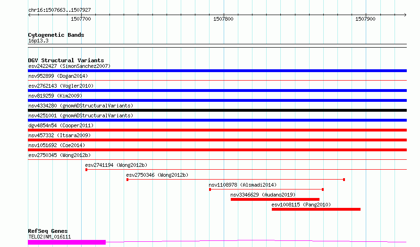Viewport: 420px width, 247px height.
Task: Click the TELO2|NM_016111 gene label
Action: [x=50, y=237]
